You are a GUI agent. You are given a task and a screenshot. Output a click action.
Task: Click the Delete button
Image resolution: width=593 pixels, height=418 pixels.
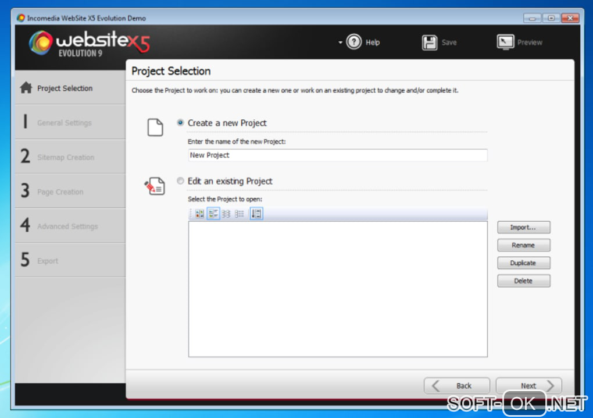(x=524, y=281)
